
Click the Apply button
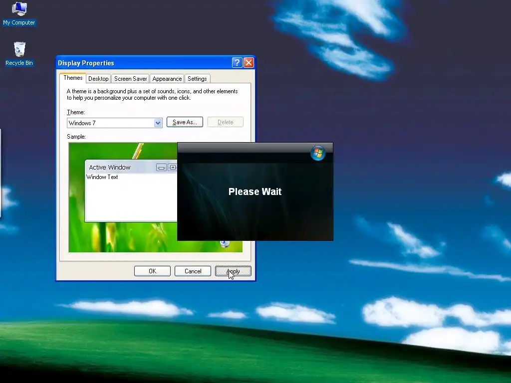click(x=233, y=271)
